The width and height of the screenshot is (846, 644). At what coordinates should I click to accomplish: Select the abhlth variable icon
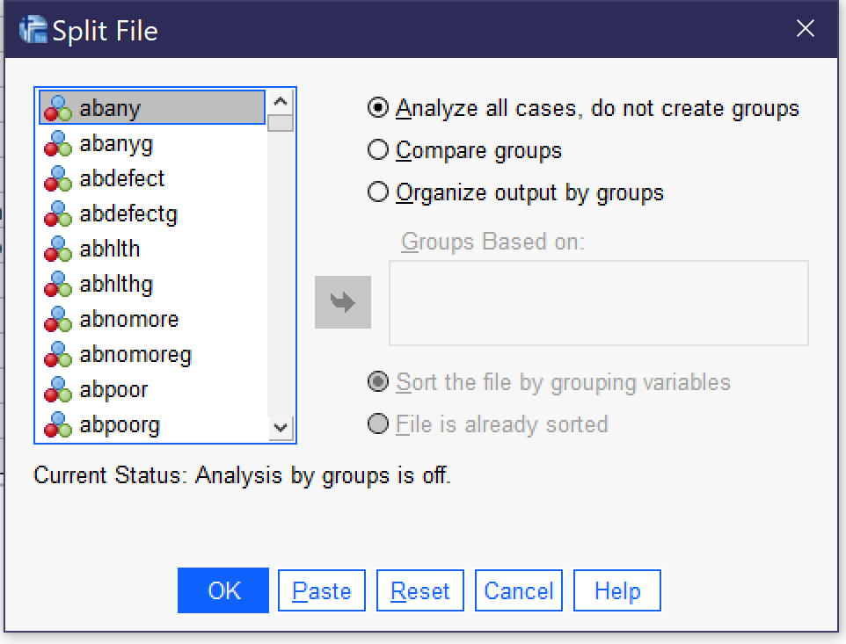pyautogui.click(x=58, y=249)
